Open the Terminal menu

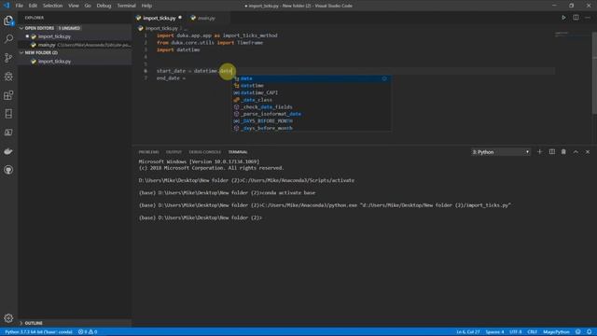tap(126, 6)
